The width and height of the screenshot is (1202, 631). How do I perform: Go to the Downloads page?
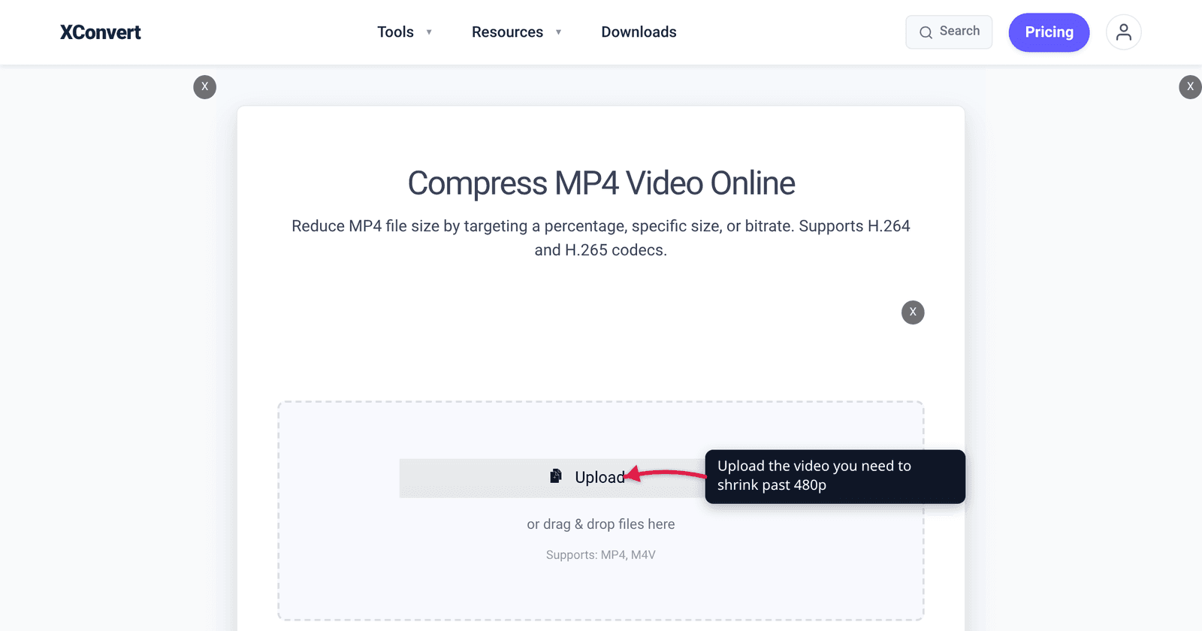(639, 32)
